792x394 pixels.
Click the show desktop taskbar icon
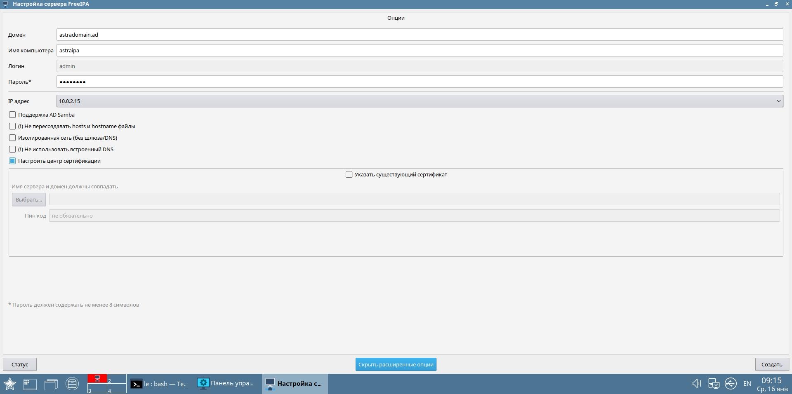point(30,384)
